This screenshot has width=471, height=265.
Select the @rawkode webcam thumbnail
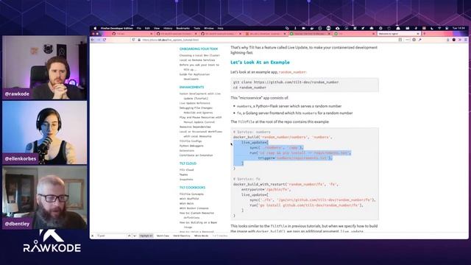pyautogui.click(x=44, y=68)
